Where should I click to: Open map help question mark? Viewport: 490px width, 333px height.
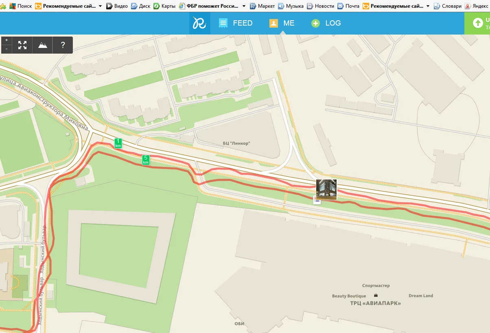63,45
